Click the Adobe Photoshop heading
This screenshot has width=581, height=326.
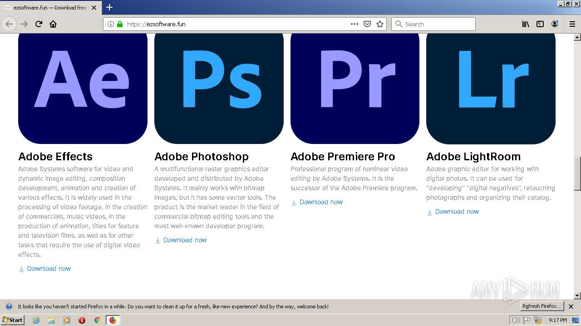(202, 157)
